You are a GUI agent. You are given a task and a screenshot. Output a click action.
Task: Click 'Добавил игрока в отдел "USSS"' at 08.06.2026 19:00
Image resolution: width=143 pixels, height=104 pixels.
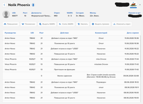click(64, 93)
